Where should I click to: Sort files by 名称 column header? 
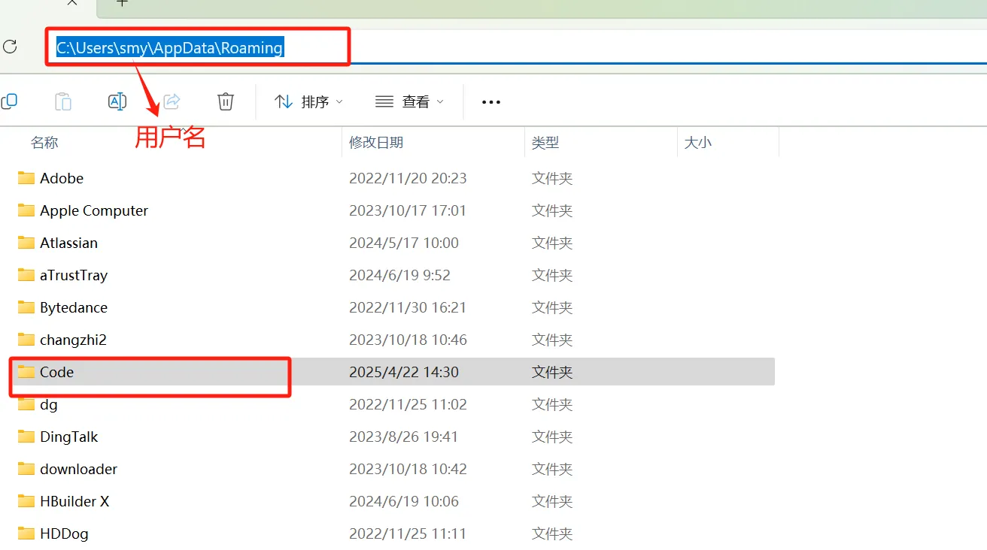click(44, 142)
